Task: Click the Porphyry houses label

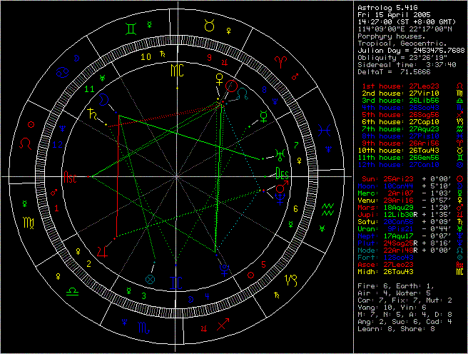Action: click(390, 36)
